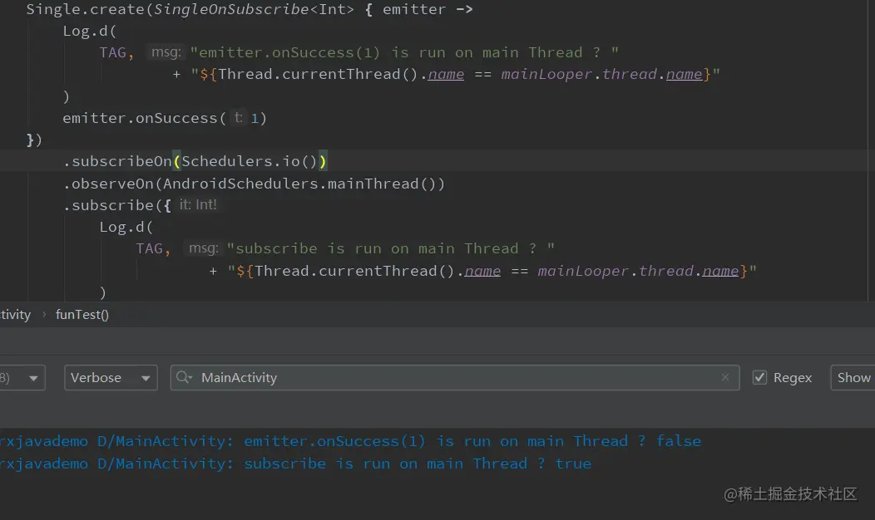Viewport: 875px width, 520px height.
Task: Click the Log.d( call inside the subscribe block
Action: point(126,227)
